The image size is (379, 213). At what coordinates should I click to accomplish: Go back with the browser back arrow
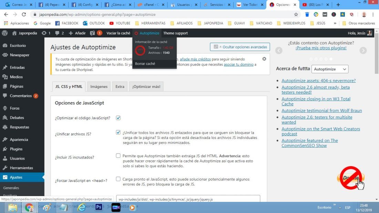(6, 14)
